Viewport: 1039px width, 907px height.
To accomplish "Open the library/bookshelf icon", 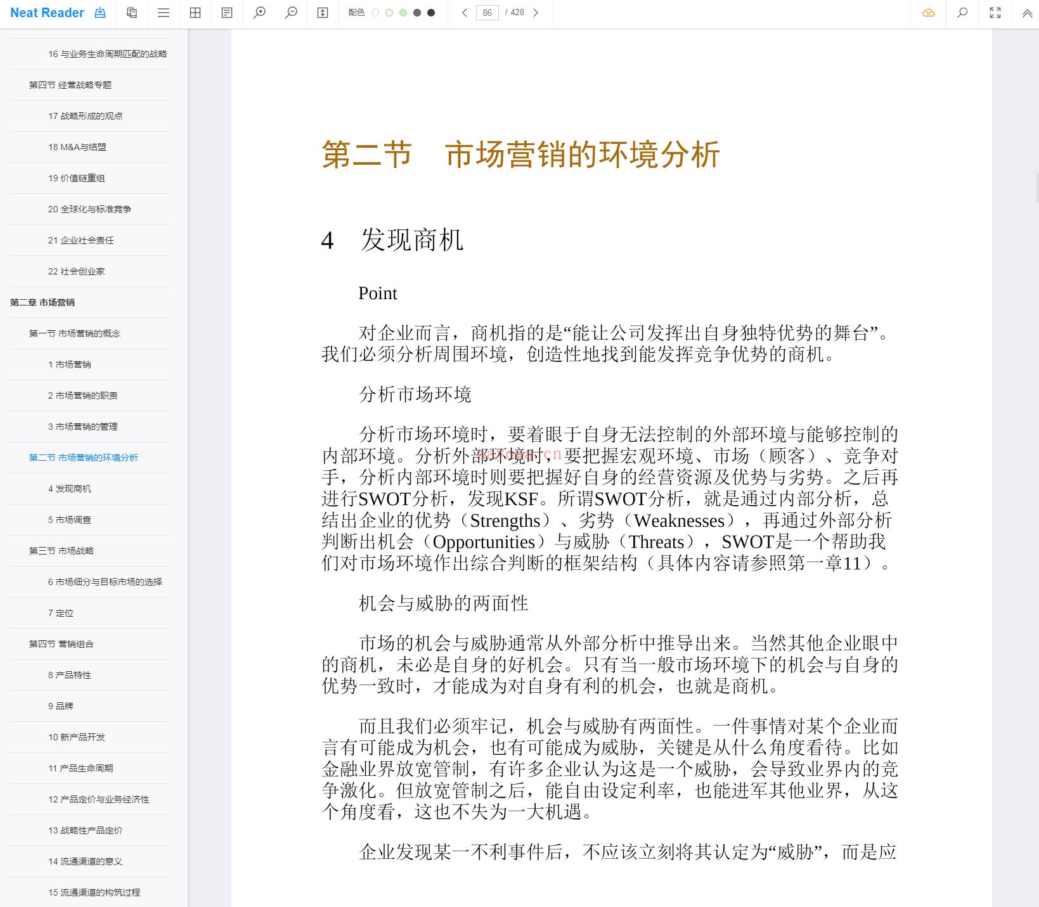I will [132, 13].
